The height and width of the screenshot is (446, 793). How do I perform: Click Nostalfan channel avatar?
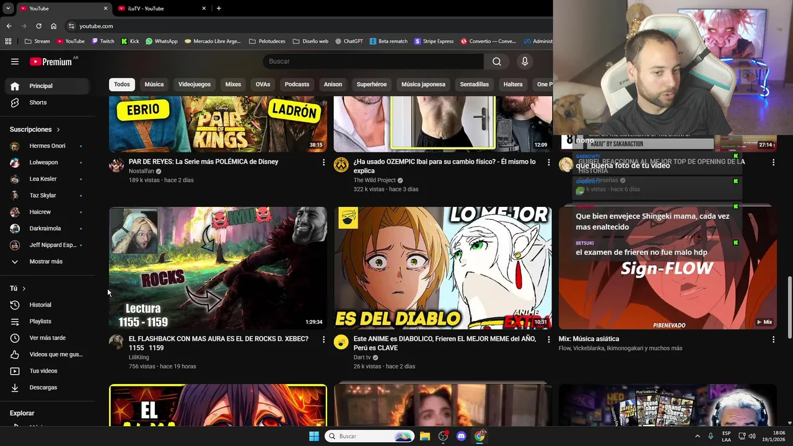116,165
